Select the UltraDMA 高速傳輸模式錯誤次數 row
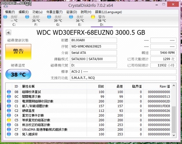Image resolution: width=182 pixels, height=144 pixels. (x=88, y=130)
